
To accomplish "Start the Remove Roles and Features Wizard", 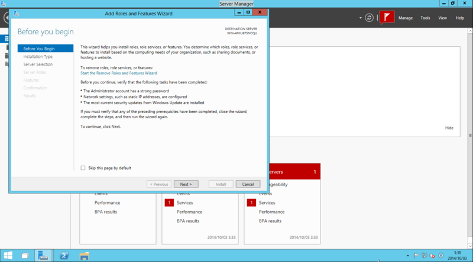I will (x=119, y=73).
